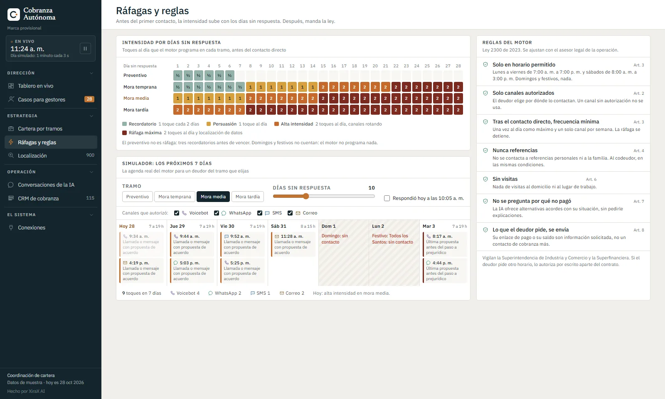Image resolution: width=665 pixels, height=399 pixels.
Task: Select the Mora temprana tramo tab
Action: tap(175, 197)
